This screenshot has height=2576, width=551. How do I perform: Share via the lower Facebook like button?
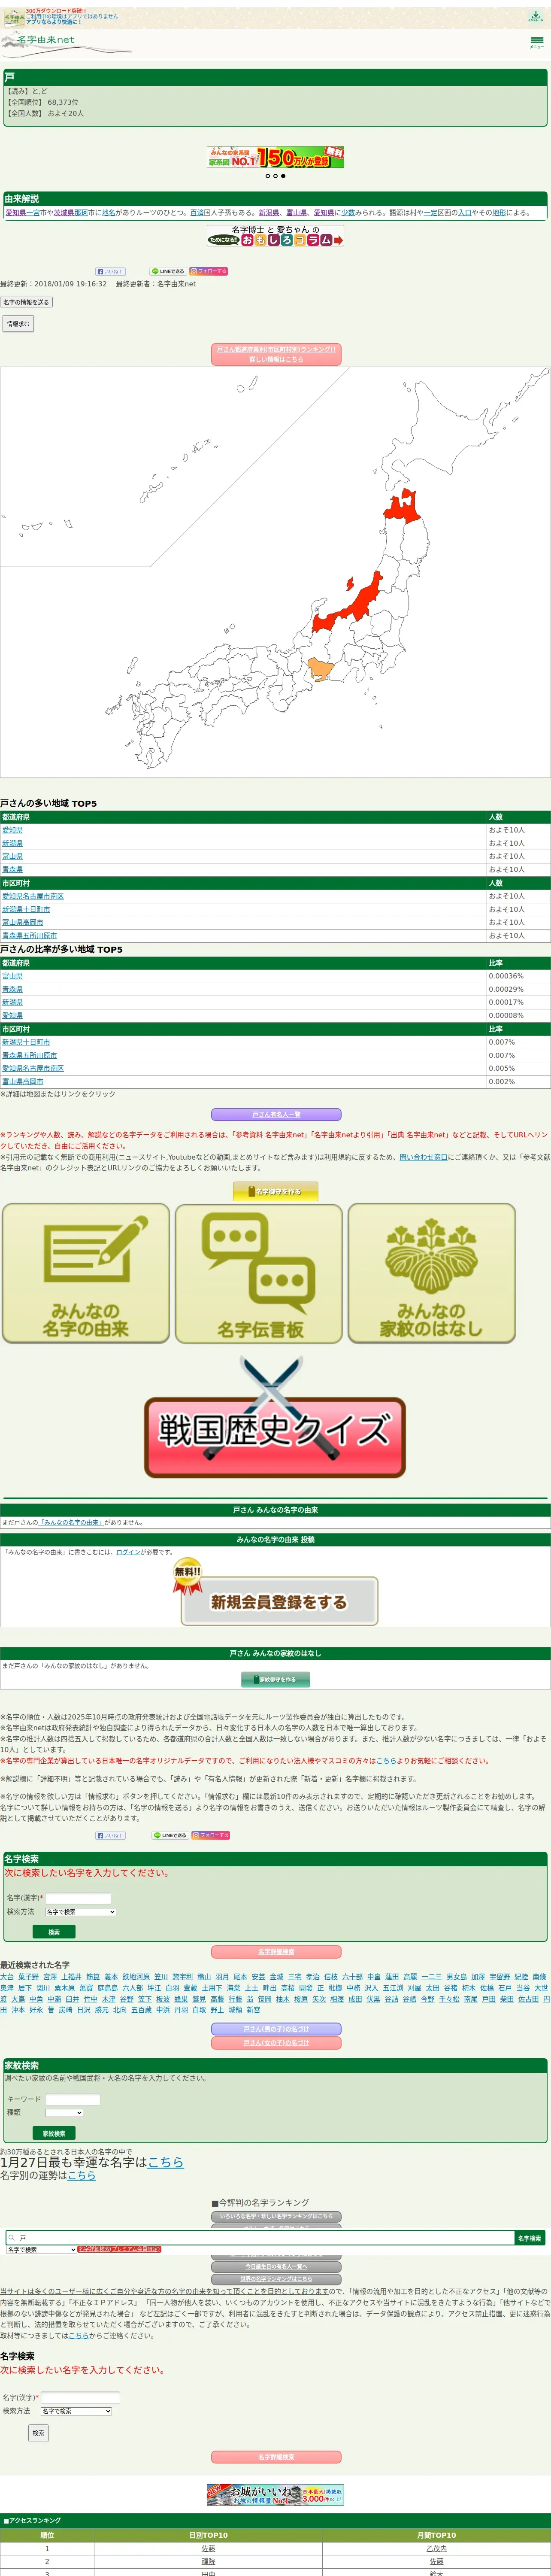point(110,1835)
